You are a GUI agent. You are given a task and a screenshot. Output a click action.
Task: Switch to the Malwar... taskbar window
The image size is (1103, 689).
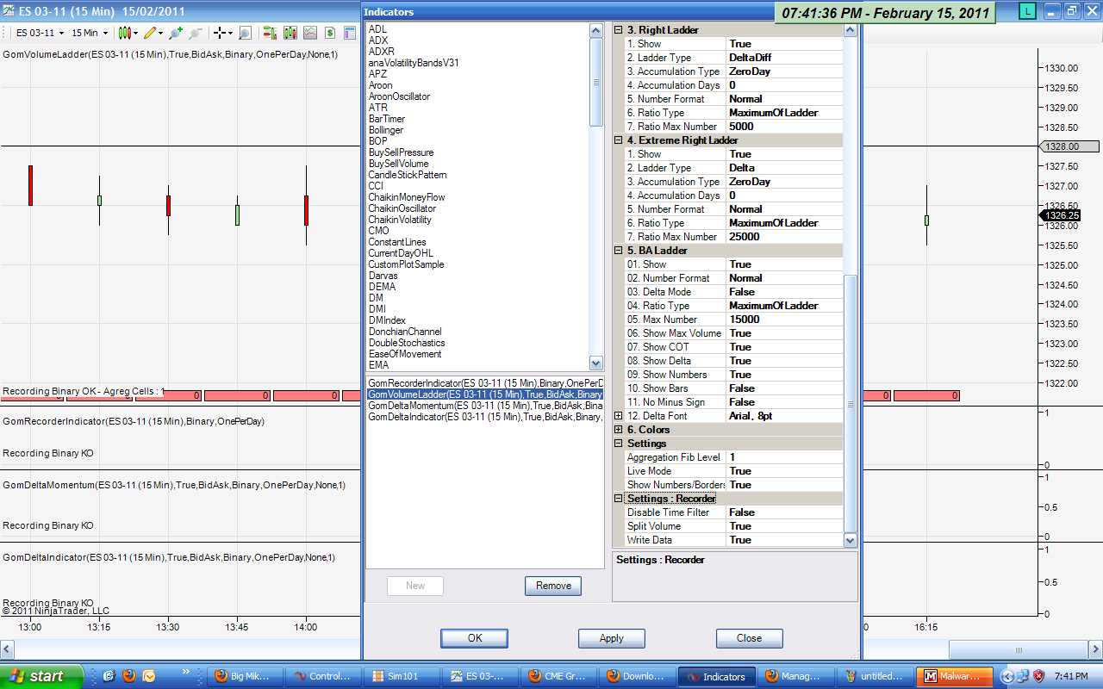pos(954,676)
